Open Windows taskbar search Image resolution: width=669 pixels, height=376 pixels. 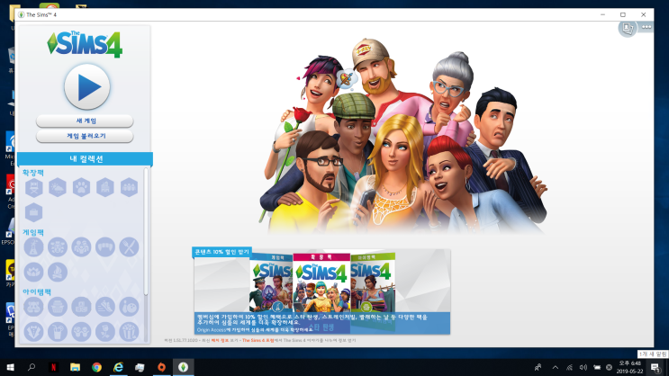[32, 367]
